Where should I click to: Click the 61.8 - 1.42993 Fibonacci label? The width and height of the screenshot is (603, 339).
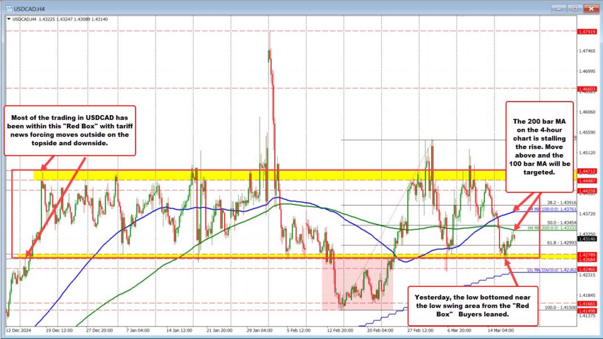562,242
